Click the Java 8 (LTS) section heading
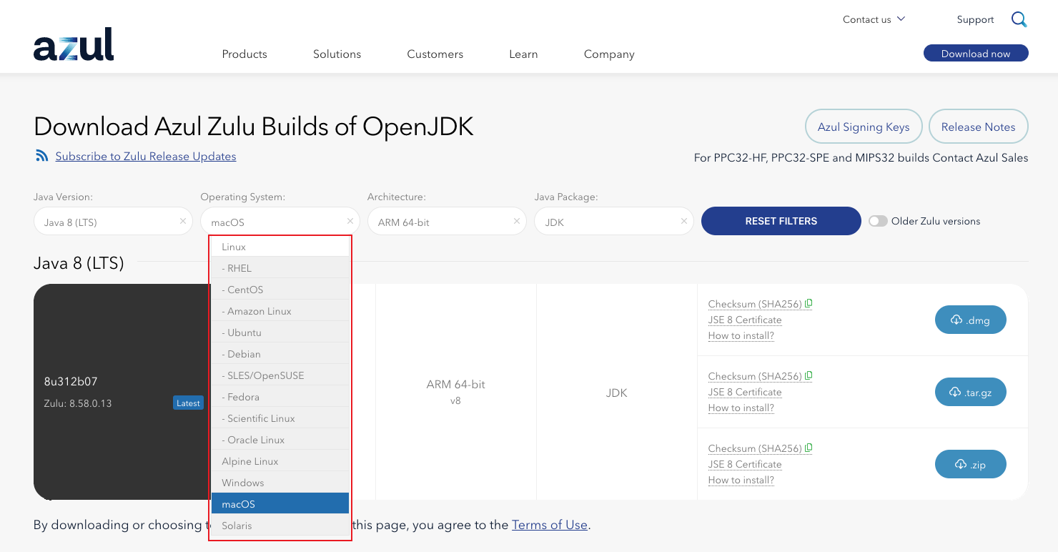 coord(79,263)
